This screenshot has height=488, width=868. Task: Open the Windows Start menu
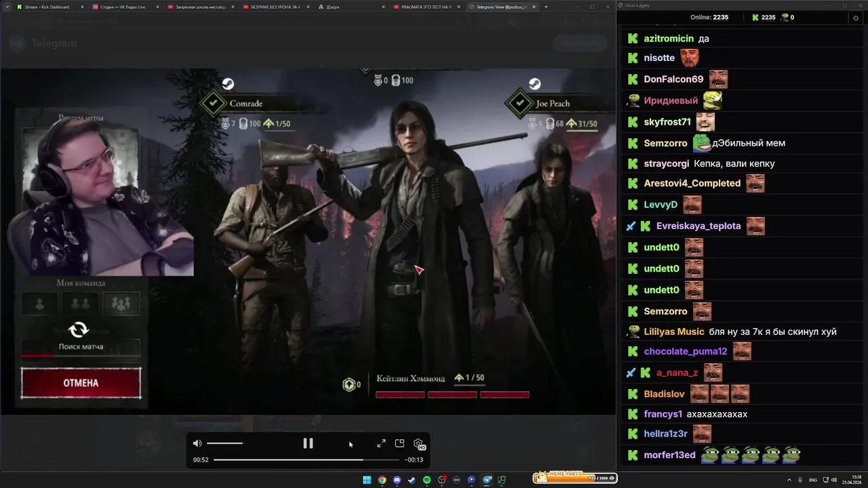tap(367, 480)
